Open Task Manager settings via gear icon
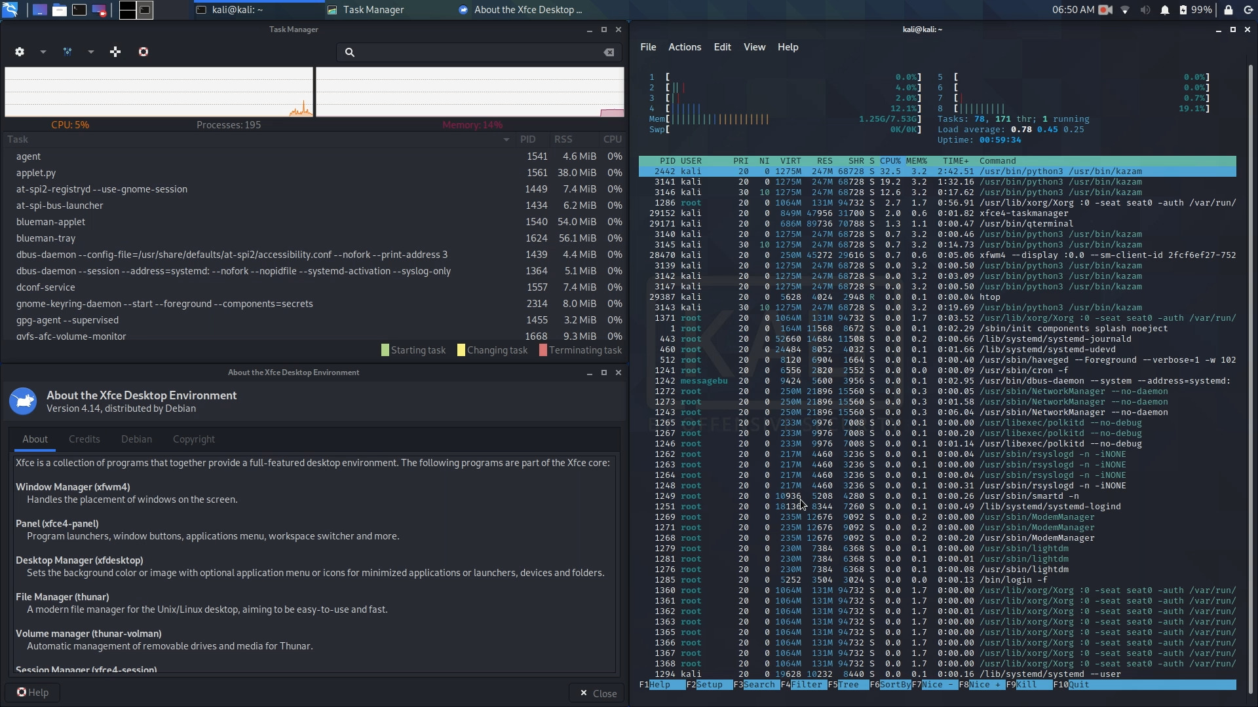Screen dimensions: 1258x707 (x=20, y=52)
